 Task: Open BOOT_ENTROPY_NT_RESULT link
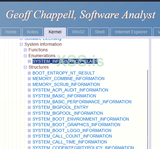64,73
